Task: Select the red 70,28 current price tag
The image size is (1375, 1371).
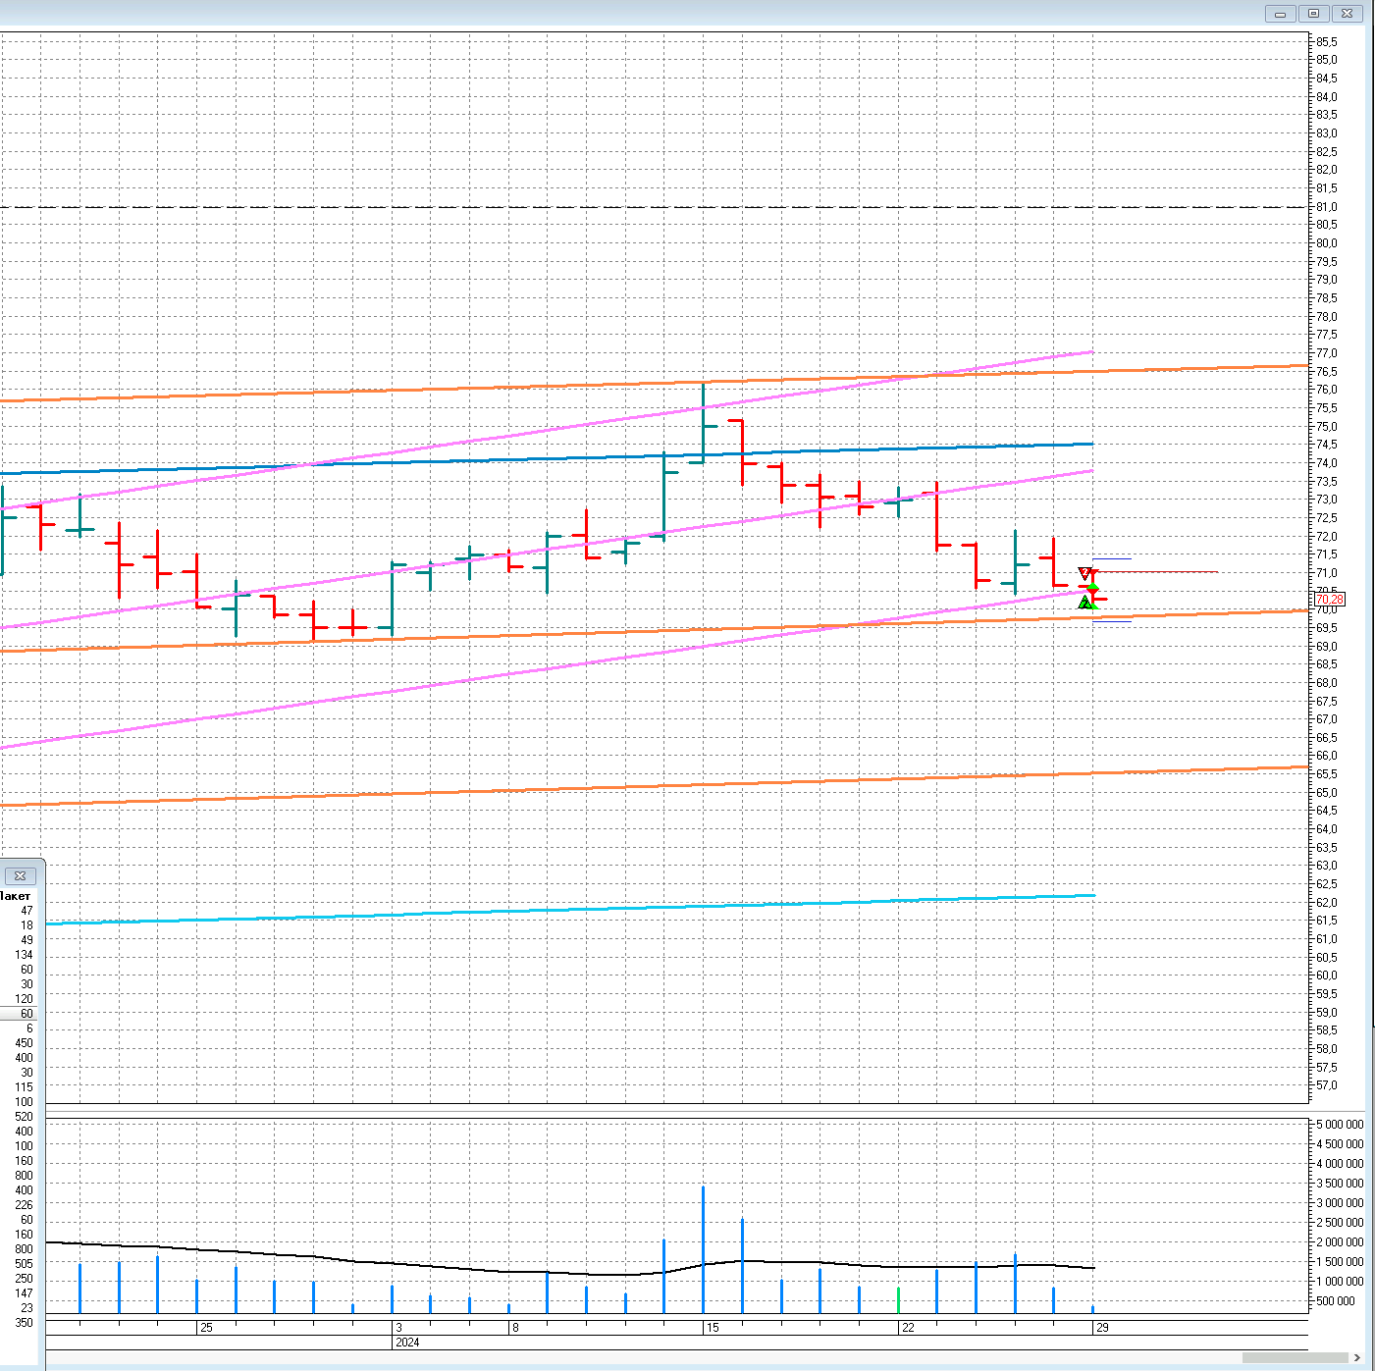Action: (1329, 599)
